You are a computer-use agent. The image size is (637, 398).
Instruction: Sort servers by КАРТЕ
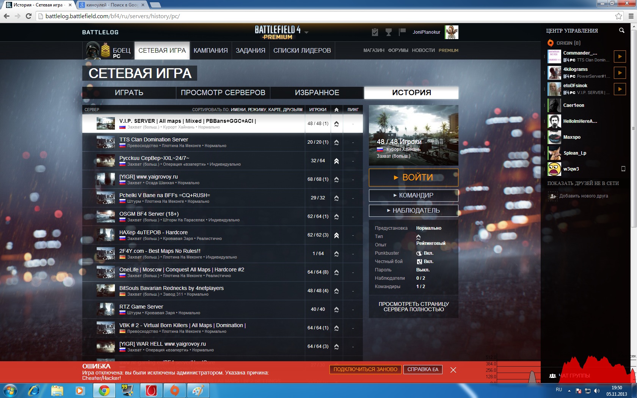(x=274, y=110)
